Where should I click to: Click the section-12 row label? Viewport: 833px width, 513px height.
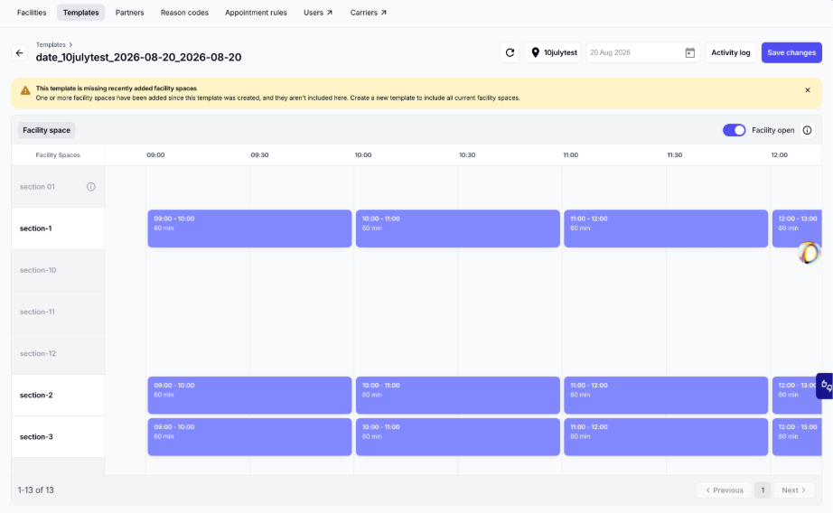point(38,354)
